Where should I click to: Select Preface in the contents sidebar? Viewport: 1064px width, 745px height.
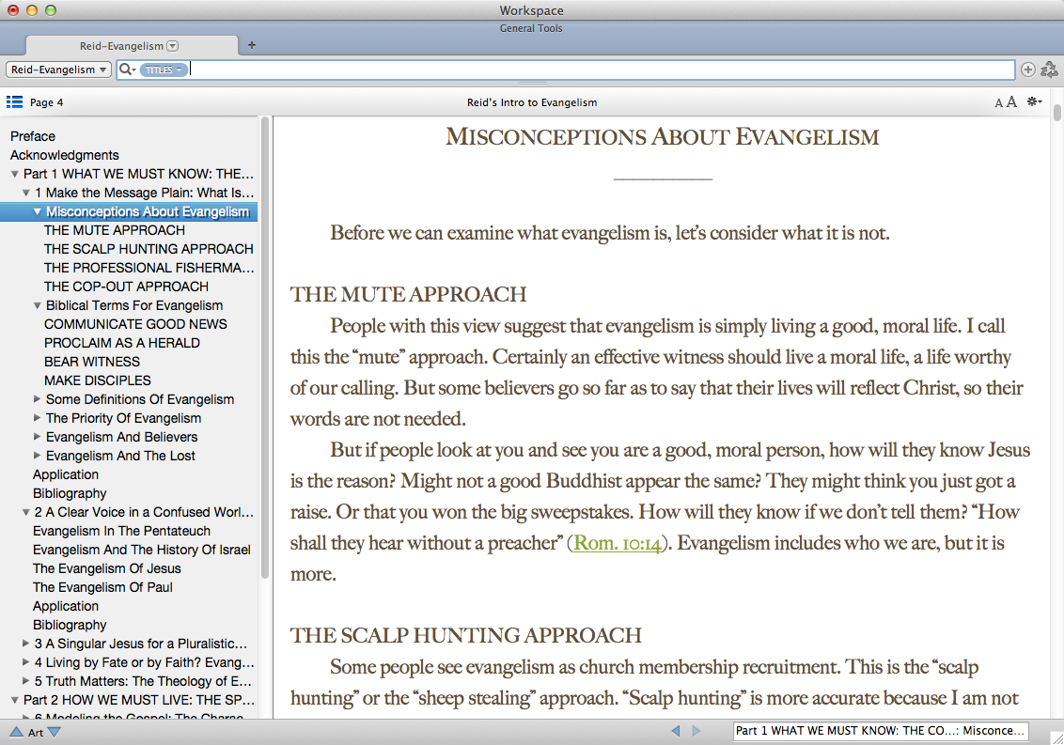coord(33,136)
